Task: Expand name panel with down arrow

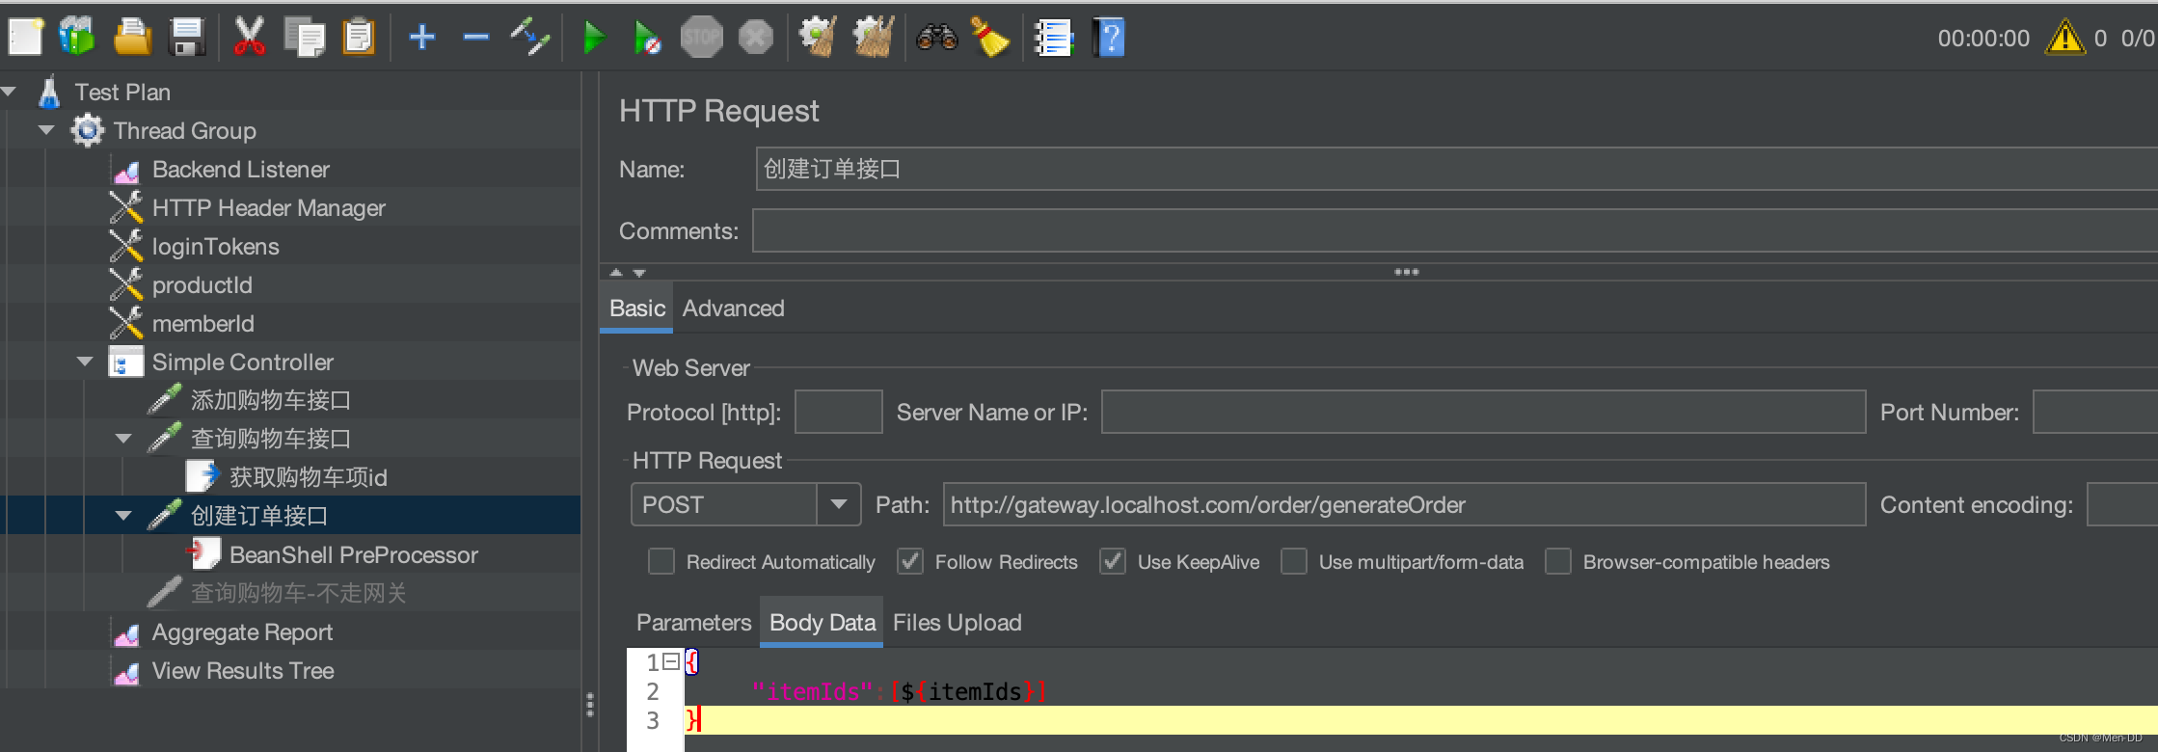Action: [638, 273]
